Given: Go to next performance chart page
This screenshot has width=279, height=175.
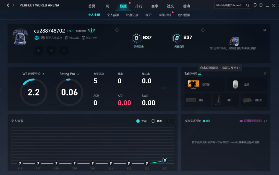Looking at the screenshot, I should tap(172, 121).
